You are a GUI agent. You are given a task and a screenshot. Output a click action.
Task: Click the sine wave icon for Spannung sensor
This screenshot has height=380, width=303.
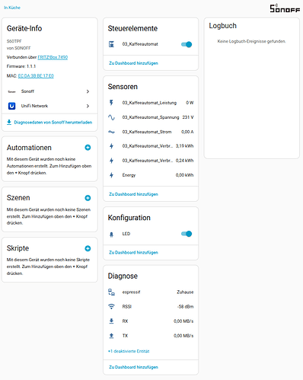(111, 117)
